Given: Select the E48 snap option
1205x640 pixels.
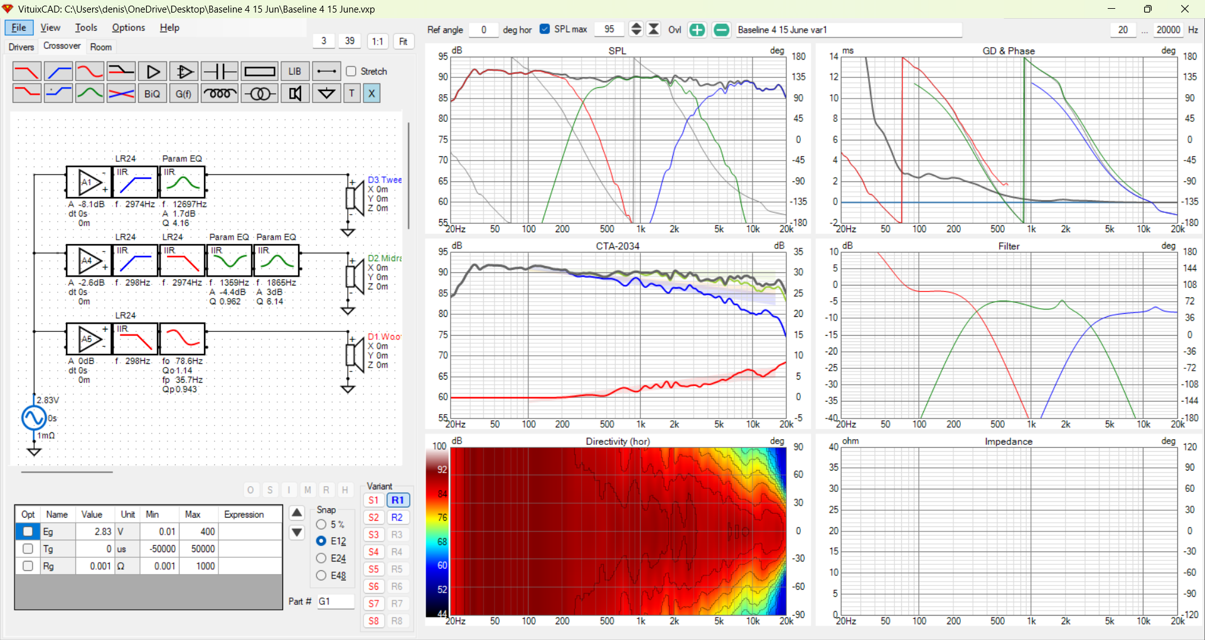Looking at the screenshot, I should tap(321, 575).
